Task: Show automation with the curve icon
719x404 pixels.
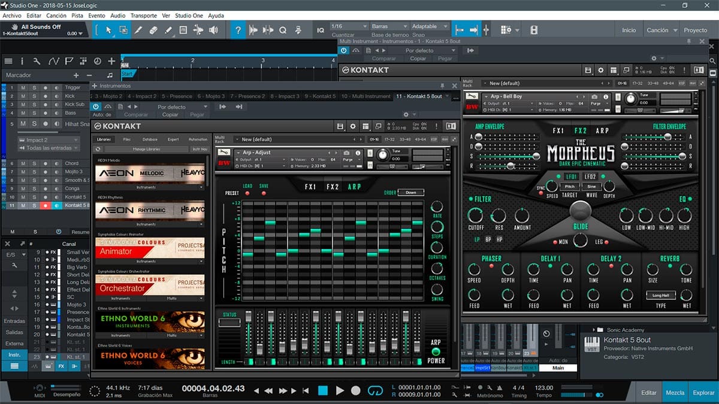Action: 53,61
